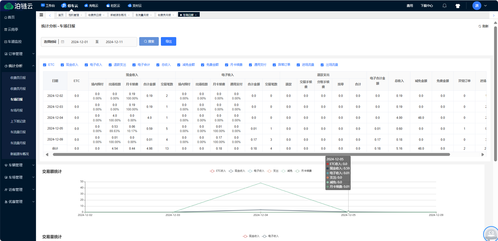Screen dimensions: 498x241
Task: Click the 刷新 refresh button
Action: coord(483,26)
